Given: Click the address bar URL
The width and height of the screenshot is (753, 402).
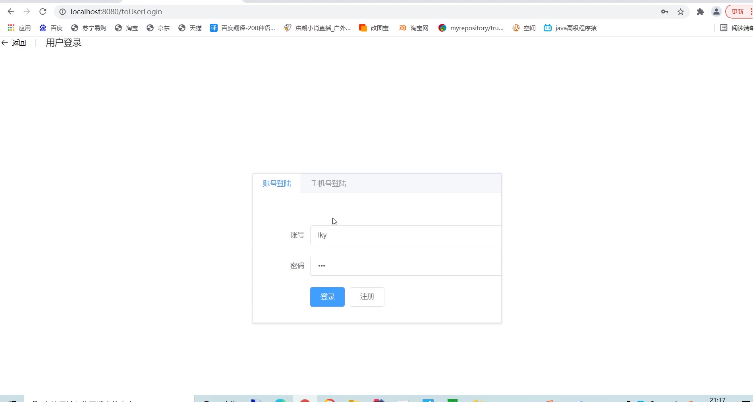Looking at the screenshot, I should [116, 12].
